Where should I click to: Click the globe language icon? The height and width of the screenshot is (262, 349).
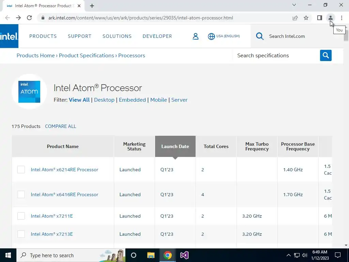(211, 36)
